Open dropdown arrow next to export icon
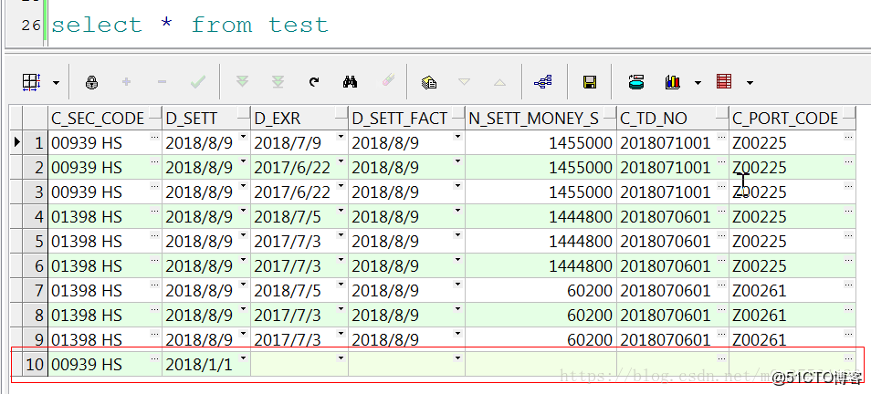Image resolution: width=871 pixels, height=394 pixels. click(x=750, y=83)
